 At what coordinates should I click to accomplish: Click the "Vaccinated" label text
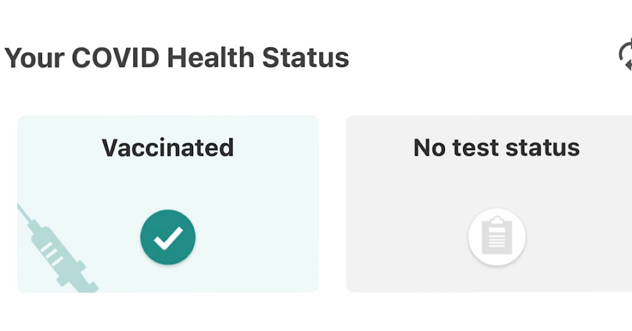pyautogui.click(x=168, y=148)
